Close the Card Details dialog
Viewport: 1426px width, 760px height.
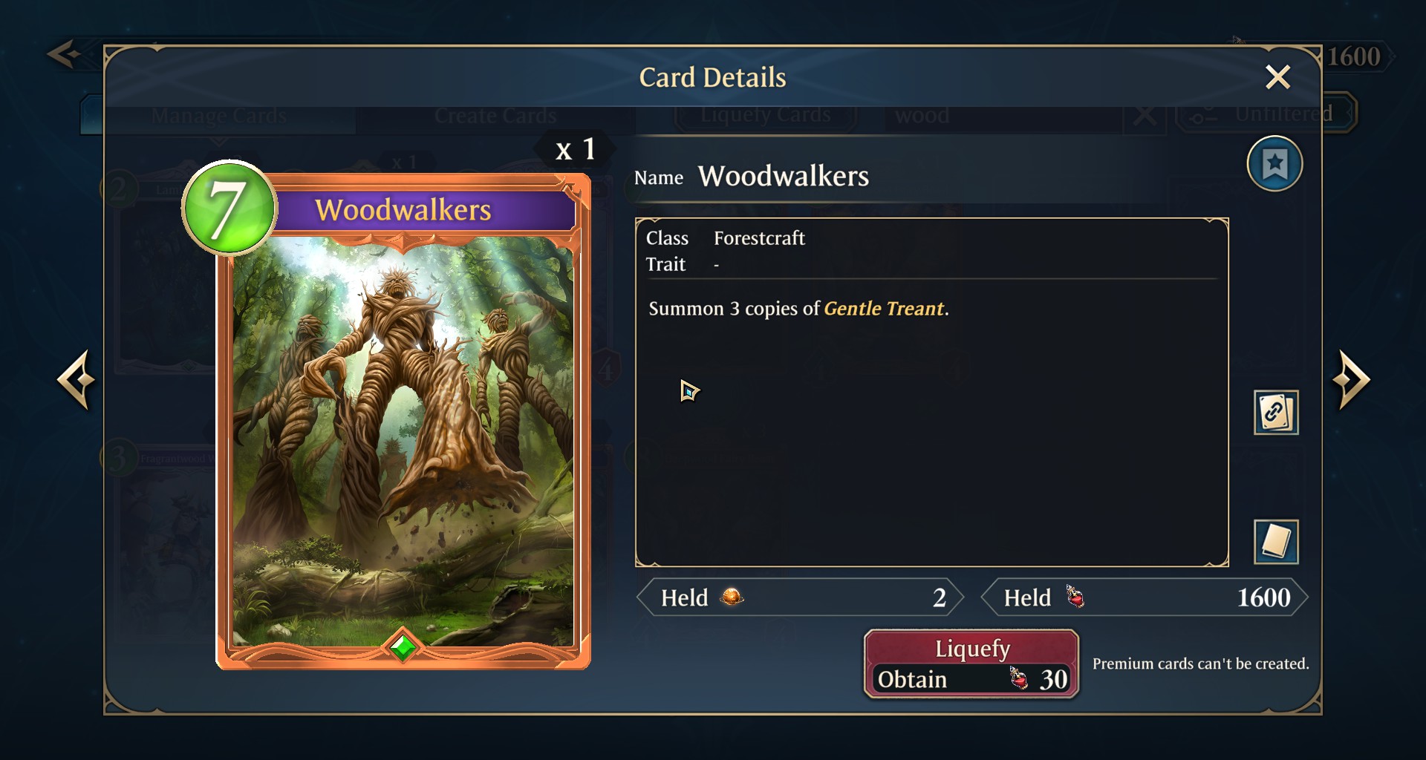pyautogui.click(x=1277, y=76)
